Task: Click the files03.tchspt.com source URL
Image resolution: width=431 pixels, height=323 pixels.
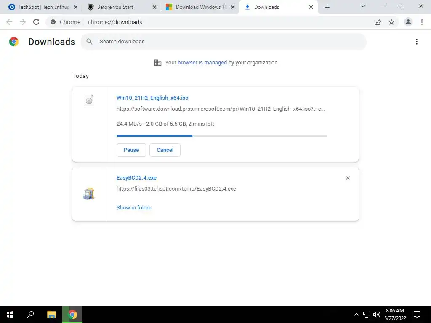Action: tap(176, 189)
